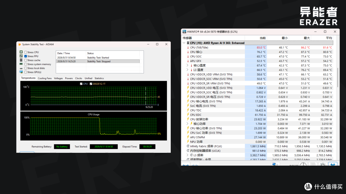
Task: Open the Powers tab
Action: (69, 78)
